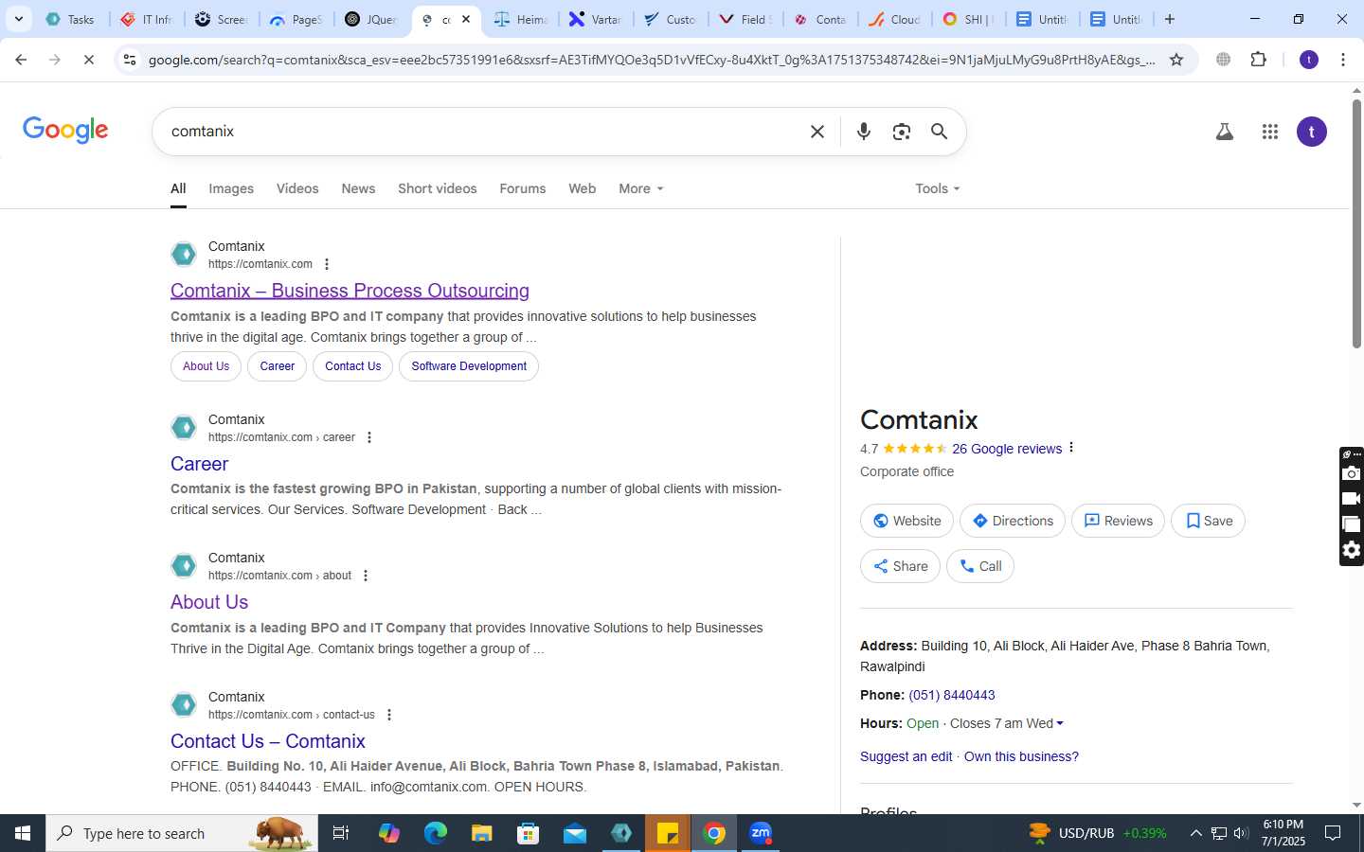Screen dimensions: 1364x852
Task: Expand the More search filters dropdown
Action: pos(641,188)
